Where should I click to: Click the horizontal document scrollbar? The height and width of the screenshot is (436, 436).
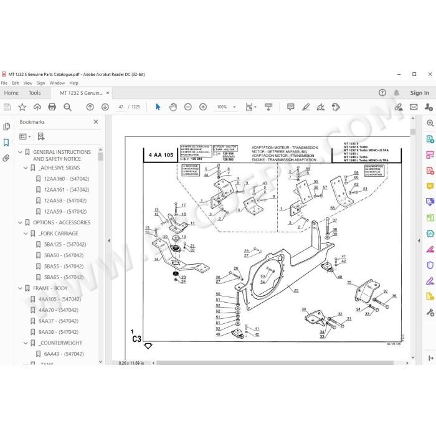(275, 363)
